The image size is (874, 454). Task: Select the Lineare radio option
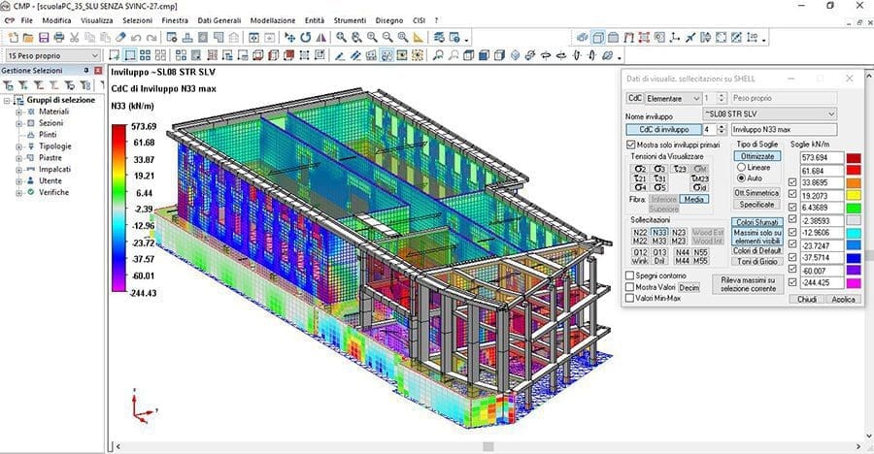(x=741, y=167)
